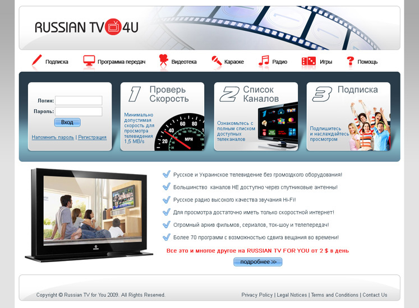Viewport: 419px width, 308px height.
Task: Focus the Логин input field
Action: [x=79, y=101]
